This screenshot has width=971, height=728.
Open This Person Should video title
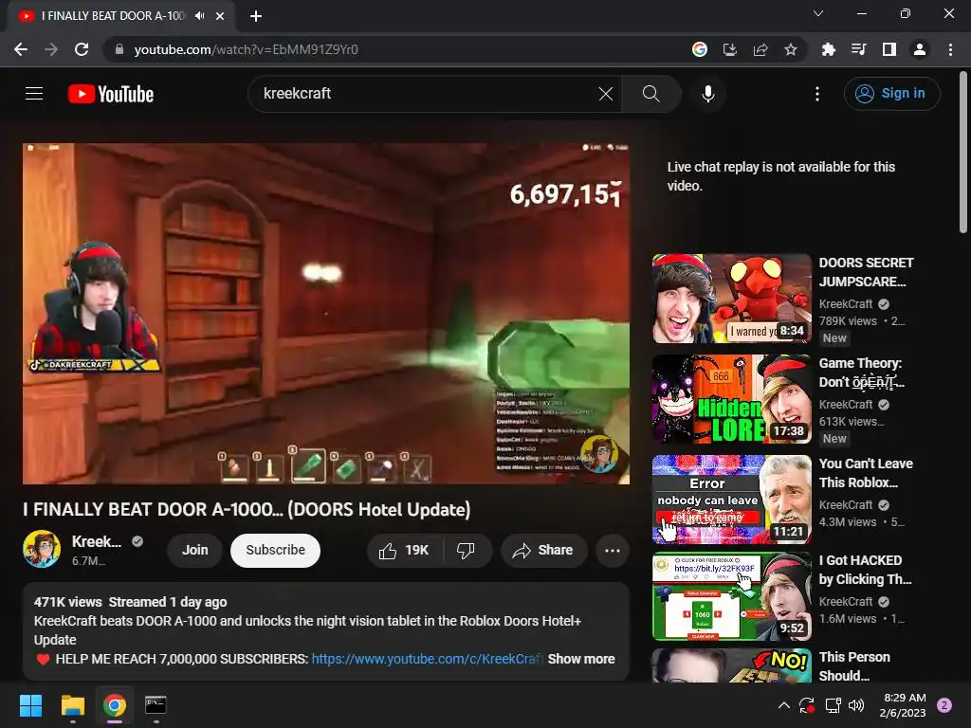(854, 666)
